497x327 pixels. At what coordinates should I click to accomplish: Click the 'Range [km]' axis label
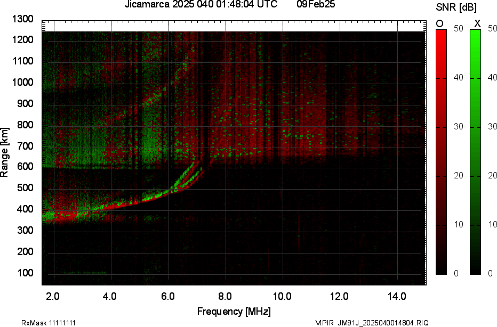click(4, 152)
